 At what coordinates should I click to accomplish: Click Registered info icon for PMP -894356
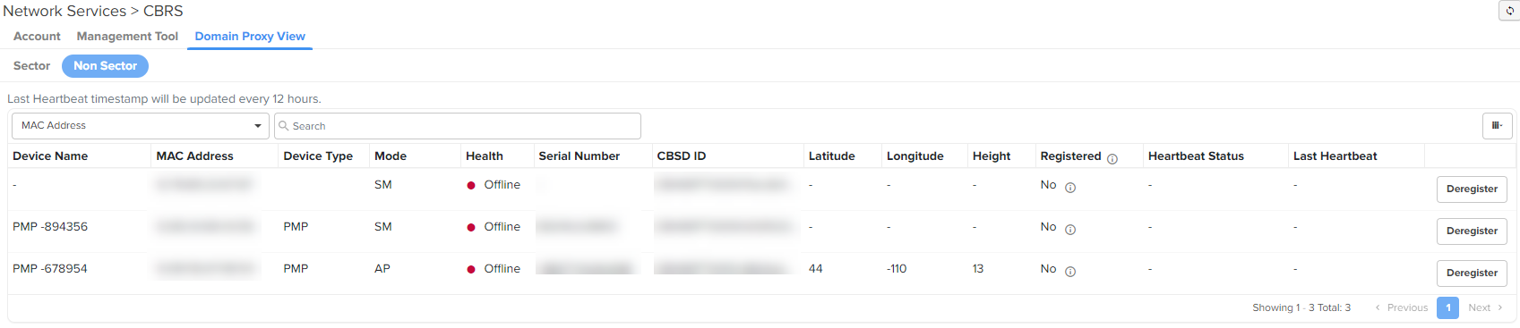[x=1070, y=230]
